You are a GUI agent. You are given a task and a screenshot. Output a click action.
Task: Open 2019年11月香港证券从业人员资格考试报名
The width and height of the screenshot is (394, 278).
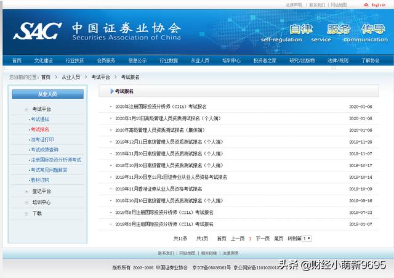click(x=159, y=189)
